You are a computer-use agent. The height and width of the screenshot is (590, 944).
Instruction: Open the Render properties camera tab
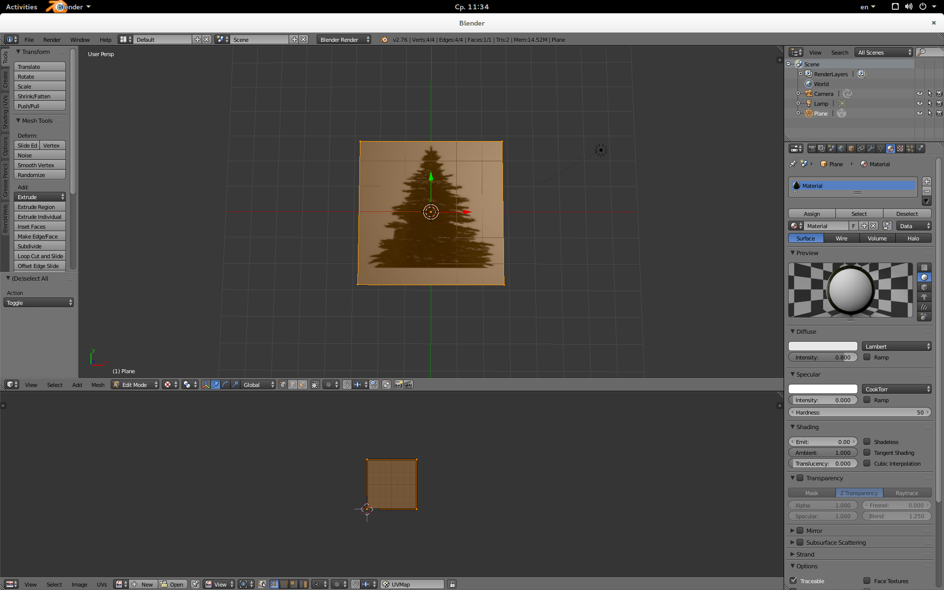click(812, 148)
